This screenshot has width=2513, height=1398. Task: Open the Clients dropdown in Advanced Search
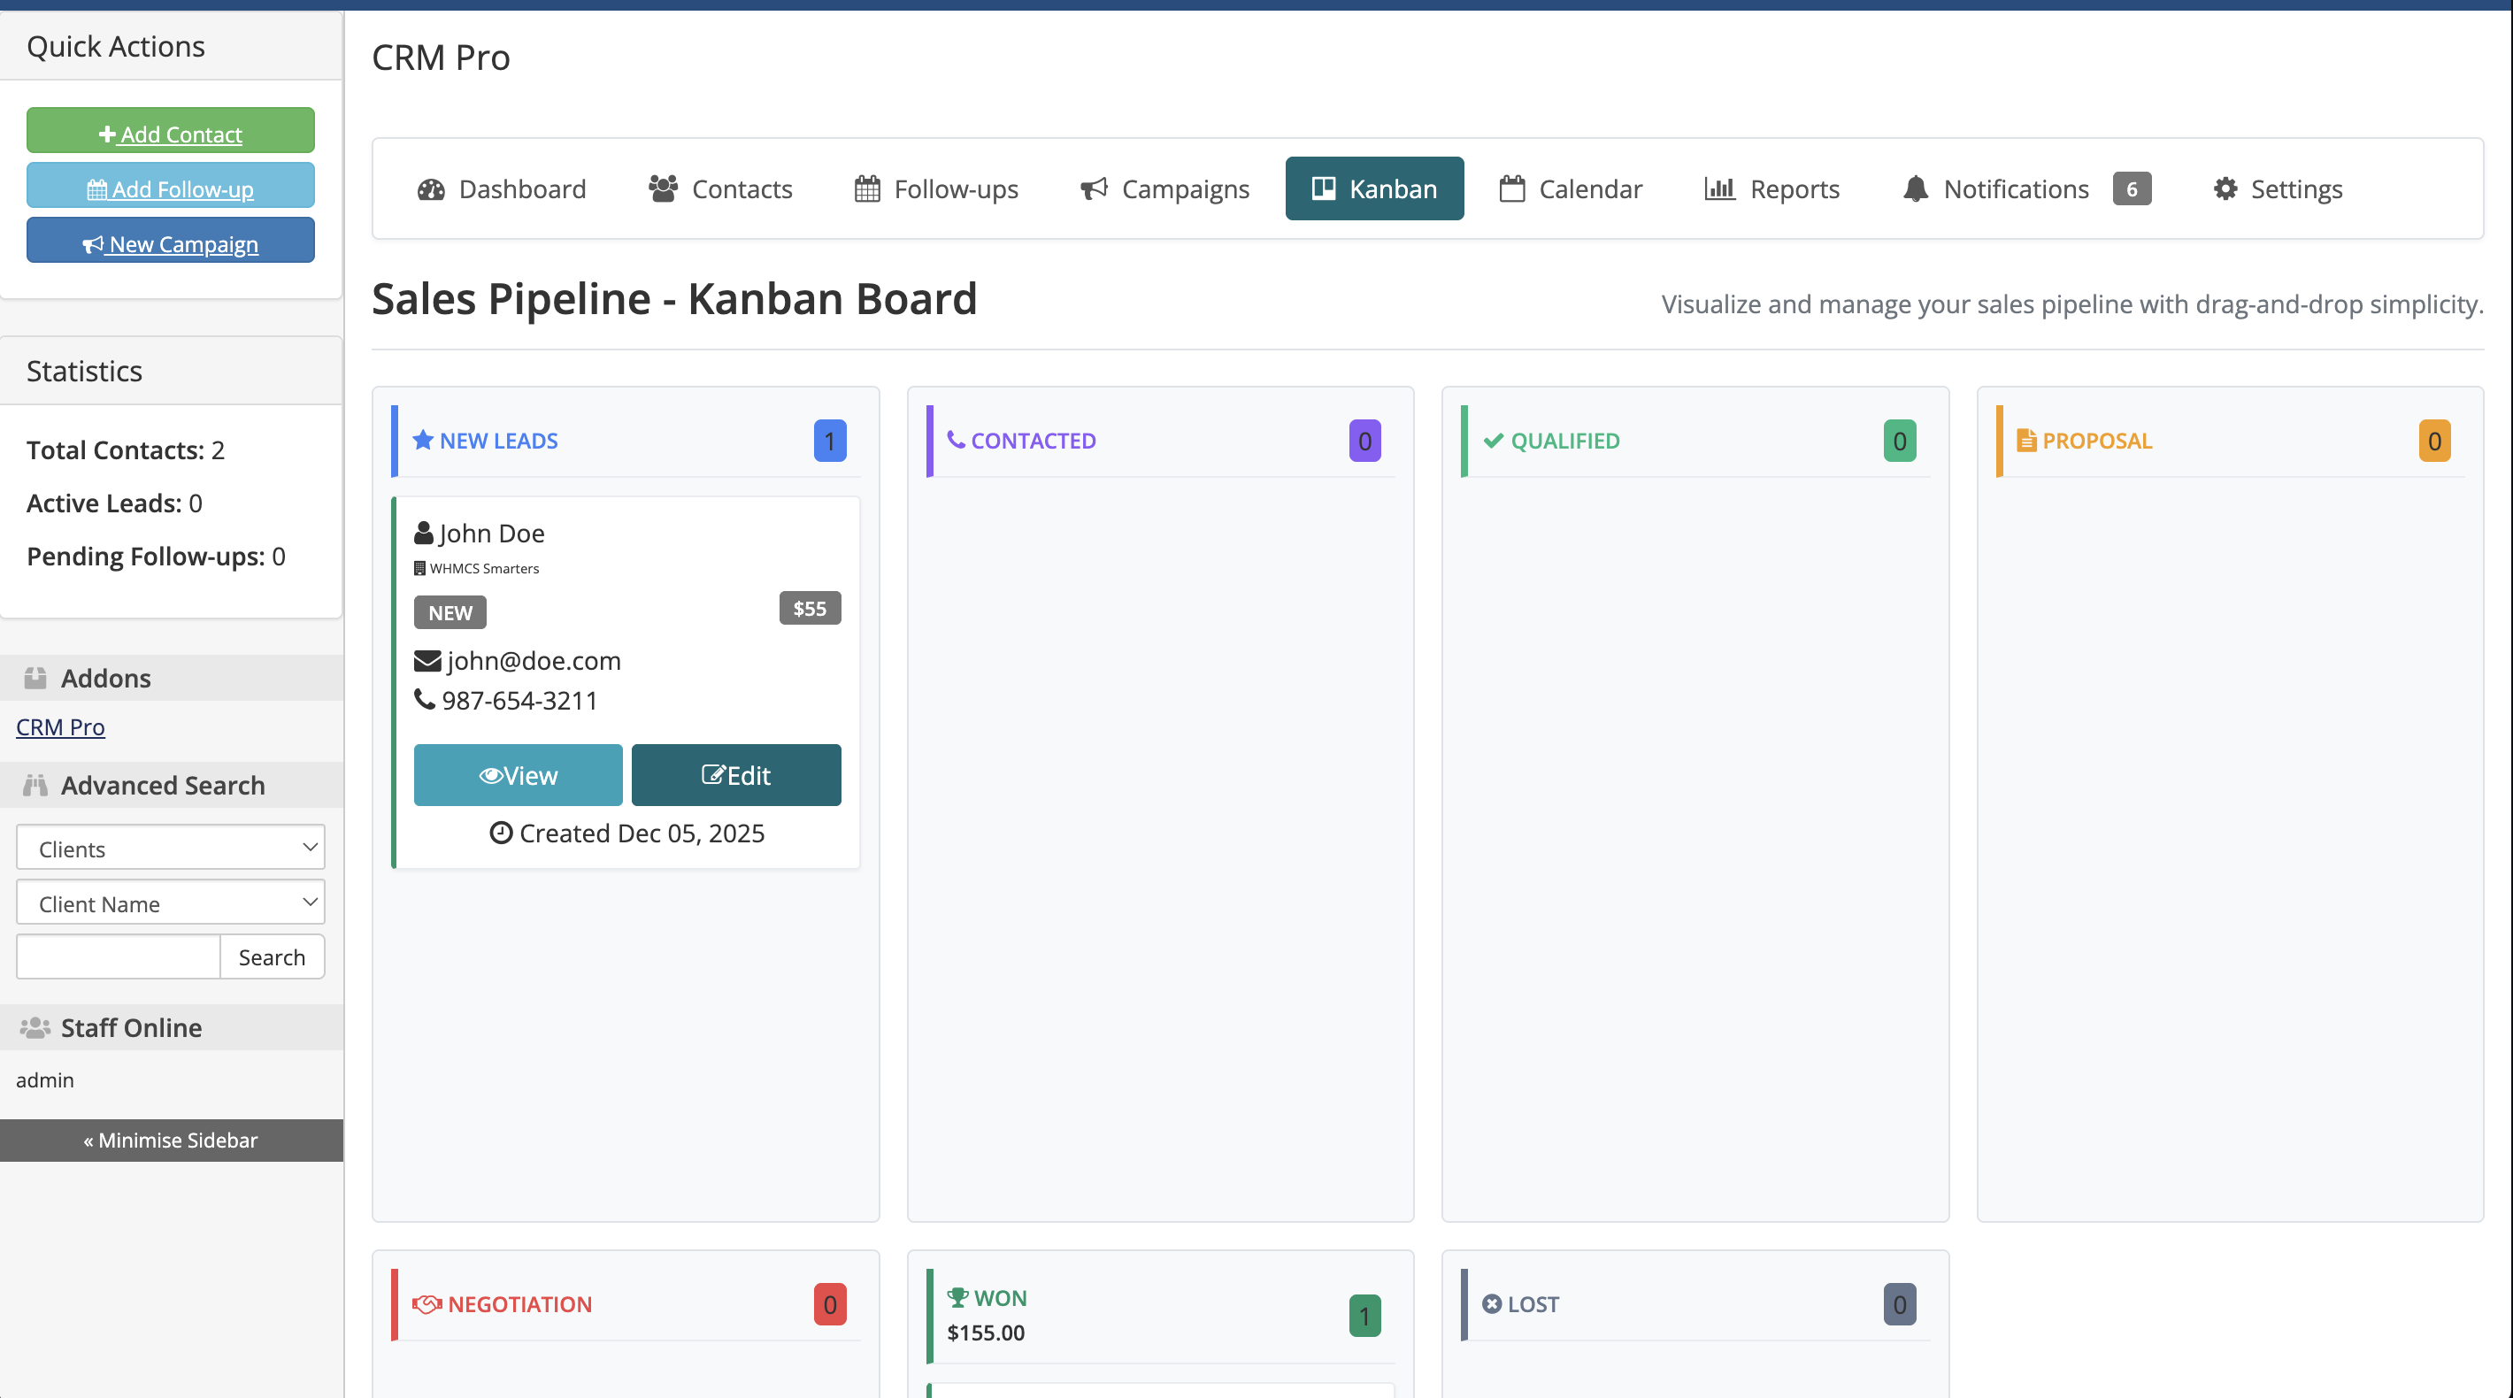click(x=171, y=848)
